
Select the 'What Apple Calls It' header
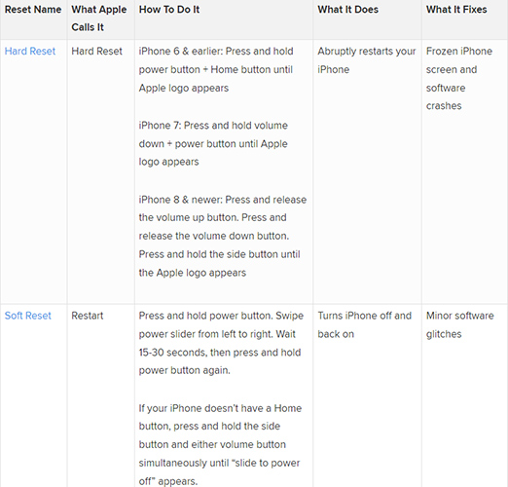coord(99,19)
